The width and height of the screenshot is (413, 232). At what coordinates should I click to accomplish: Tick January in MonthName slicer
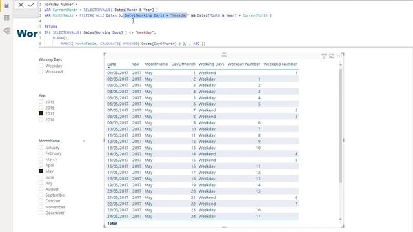(41, 148)
